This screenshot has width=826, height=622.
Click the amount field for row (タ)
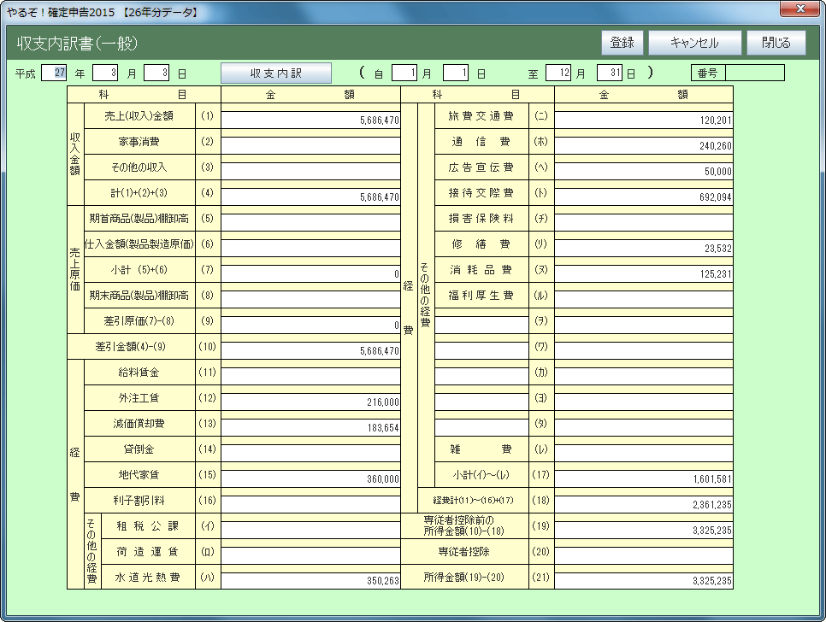tap(644, 427)
